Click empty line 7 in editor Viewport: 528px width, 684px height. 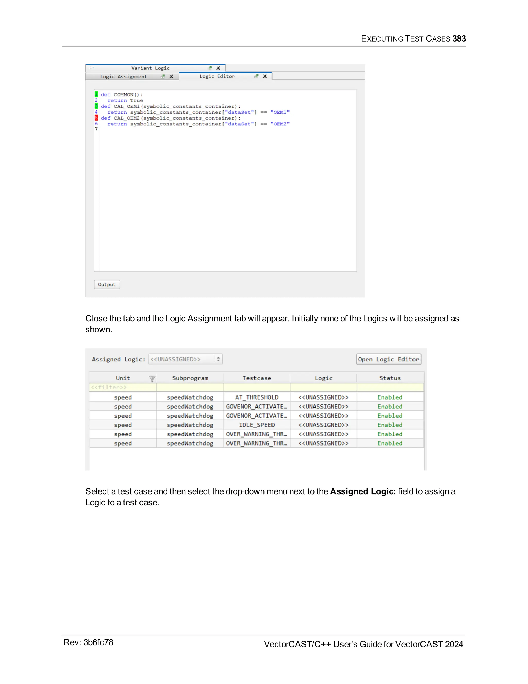click(x=228, y=129)
